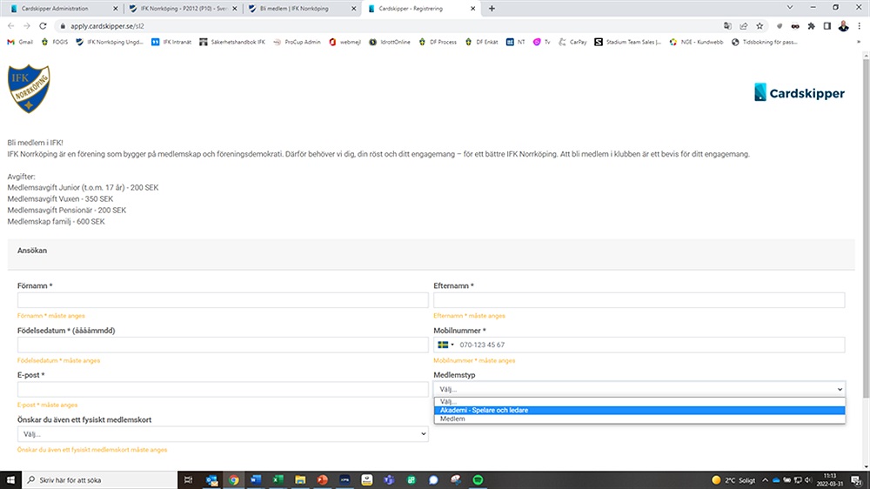Open the FOGIS bookmark
Viewport: 870px width, 489px height.
coord(54,42)
